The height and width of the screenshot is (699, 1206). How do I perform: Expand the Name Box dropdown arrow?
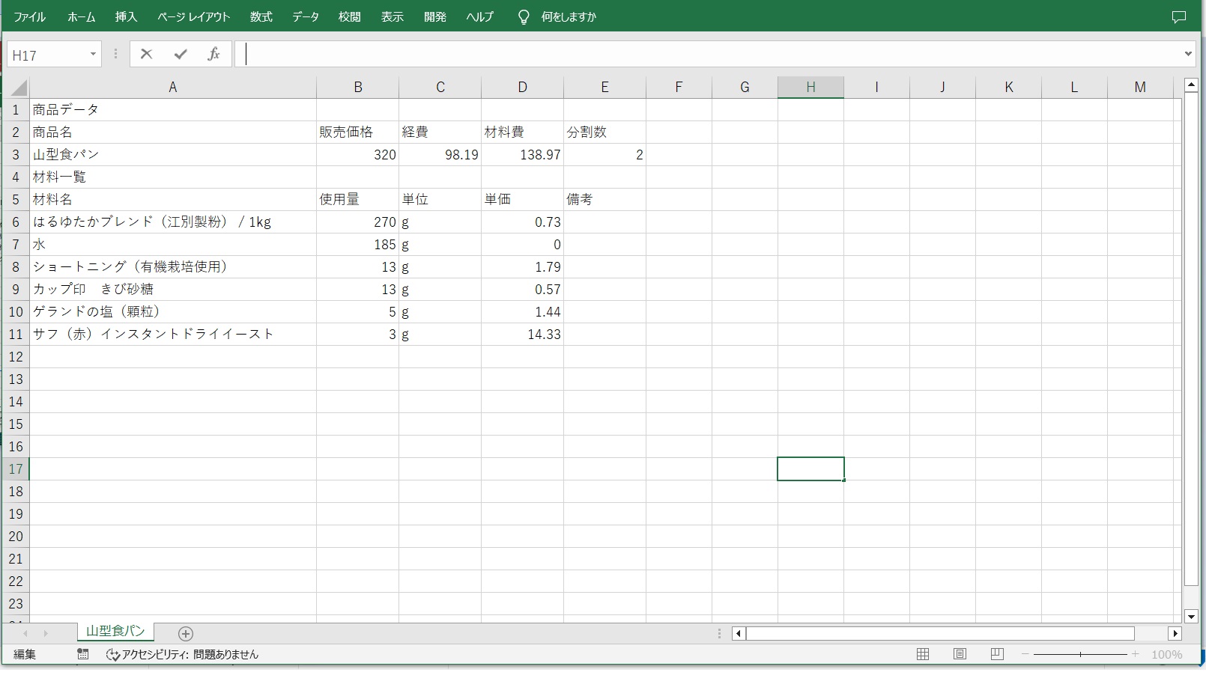tap(93, 55)
